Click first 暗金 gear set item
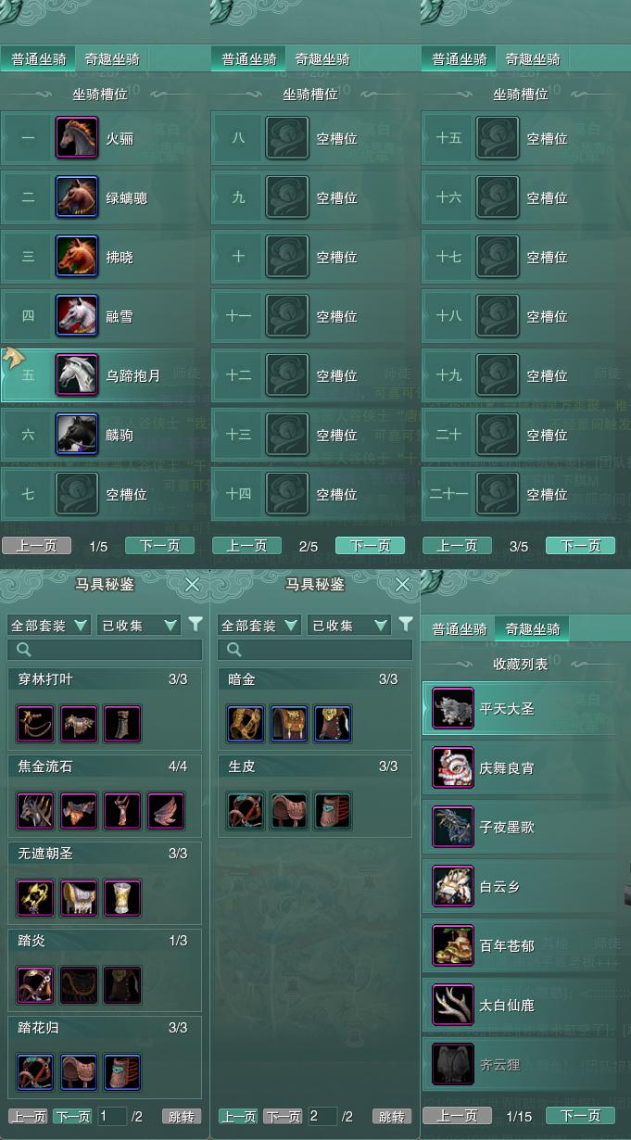631x1140 pixels. point(246,724)
